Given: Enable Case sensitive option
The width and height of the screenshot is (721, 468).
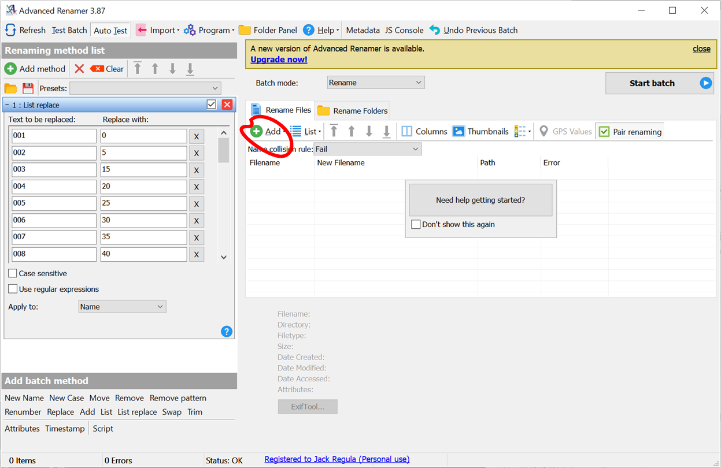Looking at the screenshot, I should click(12, 273).
